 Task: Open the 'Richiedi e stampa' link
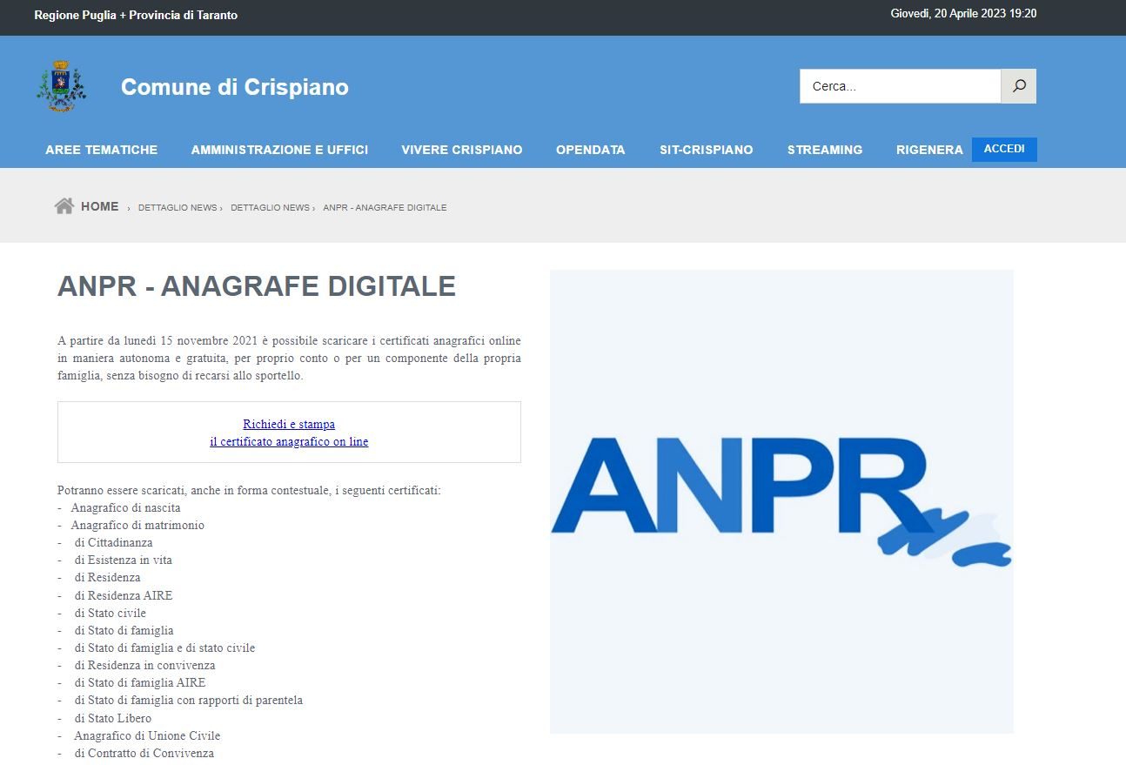(289, 424)
